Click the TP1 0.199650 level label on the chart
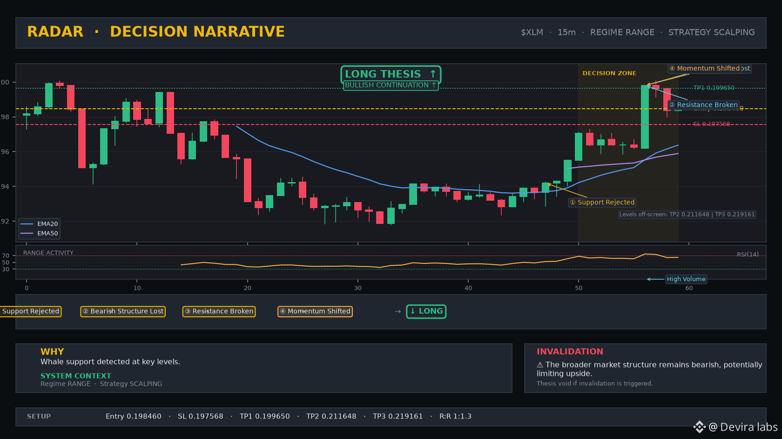Viewport: 782px width, 439px height. tap(714, 88)
